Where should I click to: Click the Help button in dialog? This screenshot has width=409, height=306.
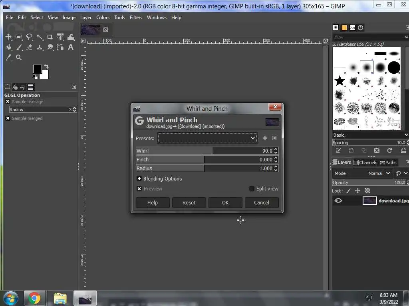tap(153, 203)
